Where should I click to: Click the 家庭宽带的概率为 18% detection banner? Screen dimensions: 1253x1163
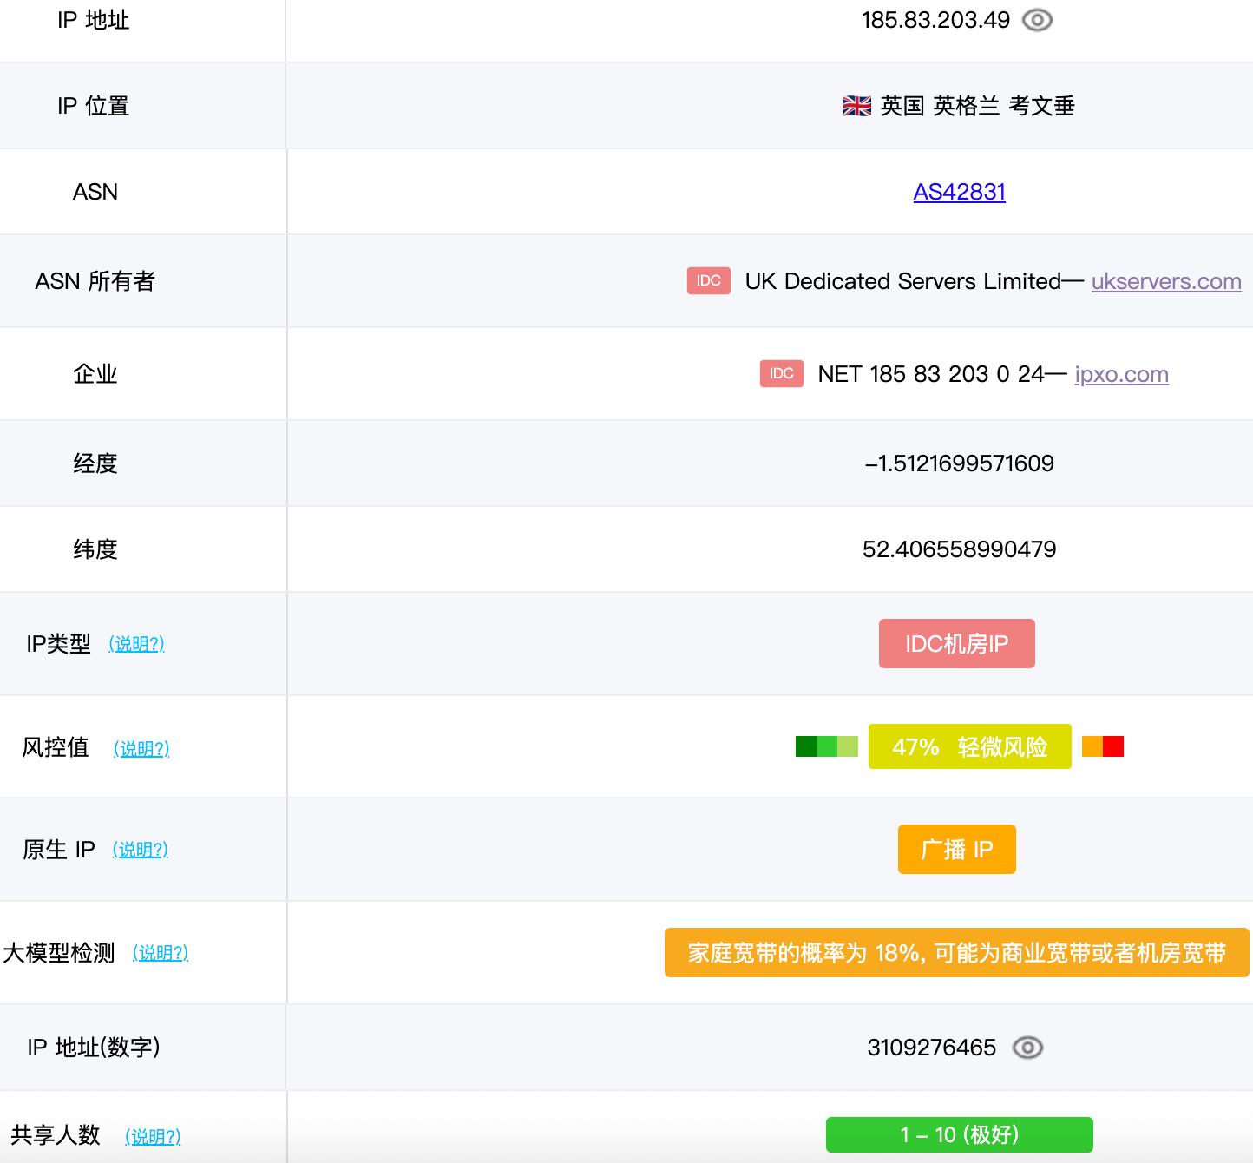pyautogui.click(x=956, y=953)
